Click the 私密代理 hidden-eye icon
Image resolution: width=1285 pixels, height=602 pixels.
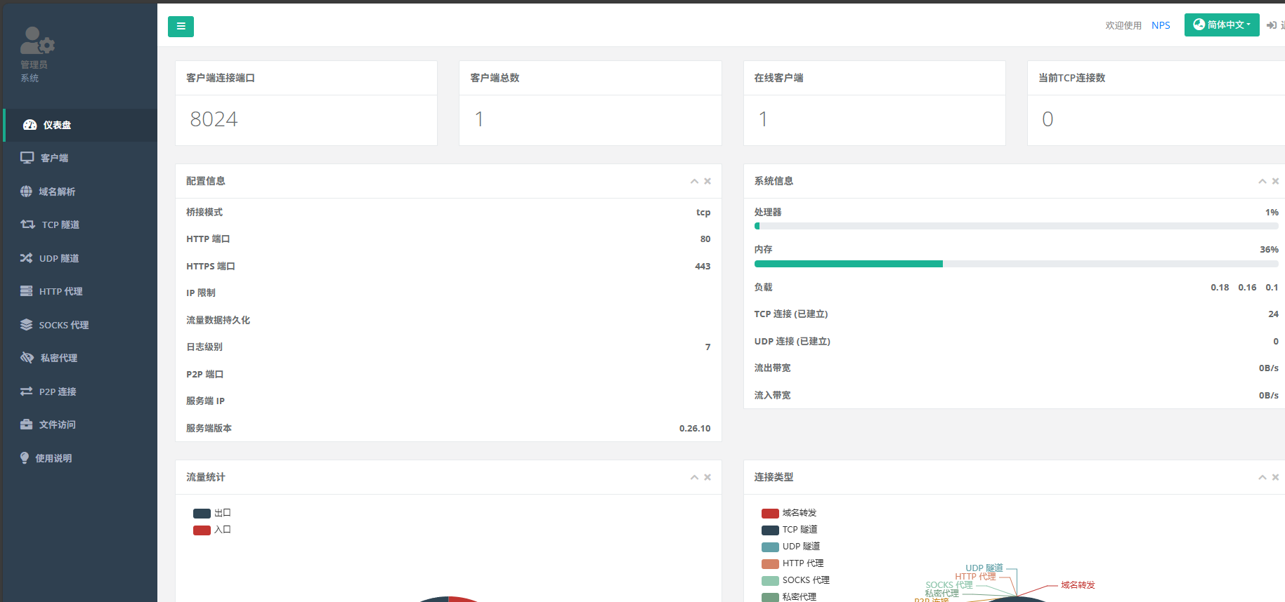coord(27,358)
